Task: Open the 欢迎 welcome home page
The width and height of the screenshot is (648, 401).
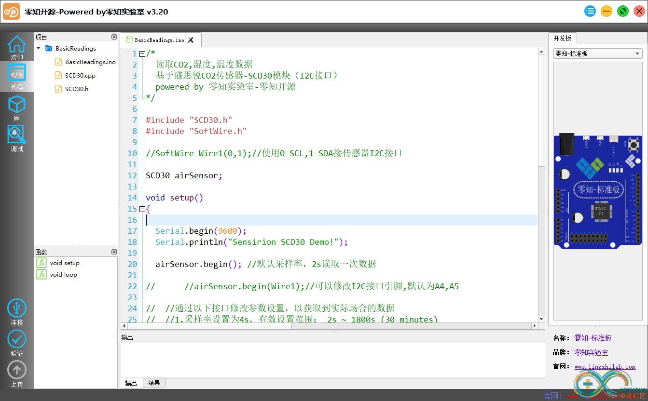Action: (x=16, y=48)
